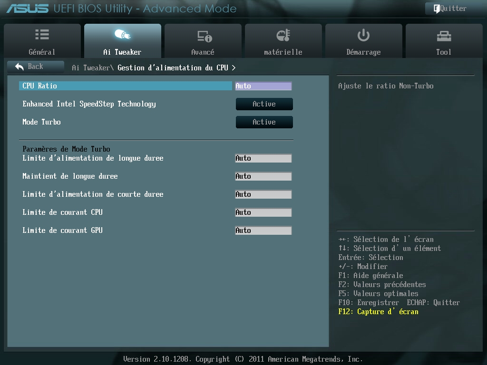Click the Quitter exit icon

pos(437,9)
